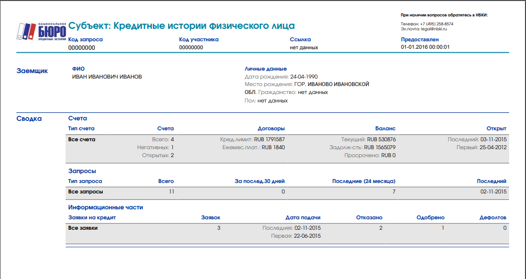Click the 'Баланс' column header
Image resolution: width=526 pixels, height=279 pixels.
tap(385, 128)
